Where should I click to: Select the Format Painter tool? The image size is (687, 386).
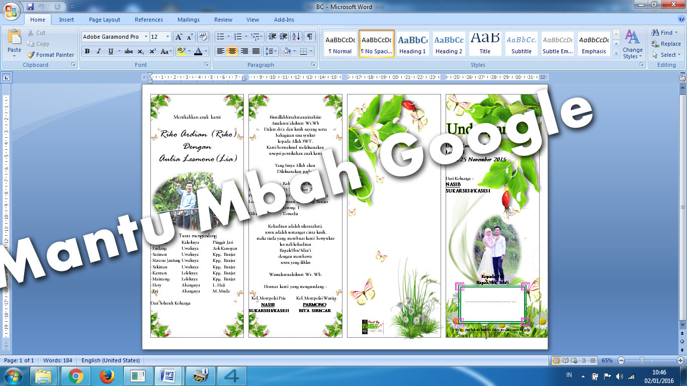(50, 55)
